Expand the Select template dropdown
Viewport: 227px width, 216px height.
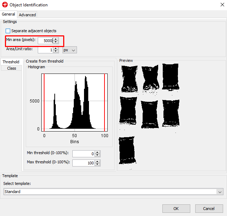coord(220,192)
